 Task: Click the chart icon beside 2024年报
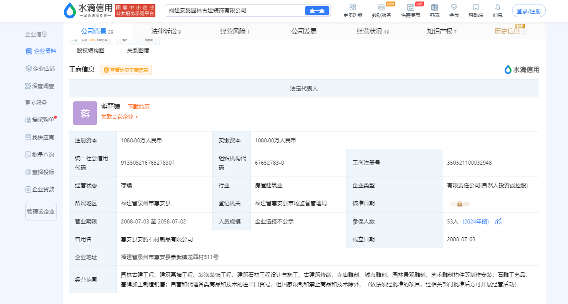pyautogui.click(x=498, y=221)
